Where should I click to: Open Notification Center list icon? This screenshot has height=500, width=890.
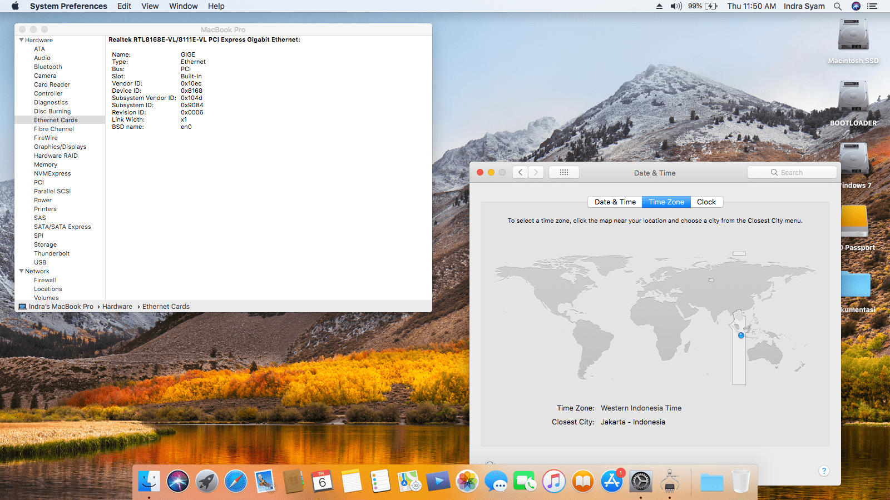[x=872, y=6]
